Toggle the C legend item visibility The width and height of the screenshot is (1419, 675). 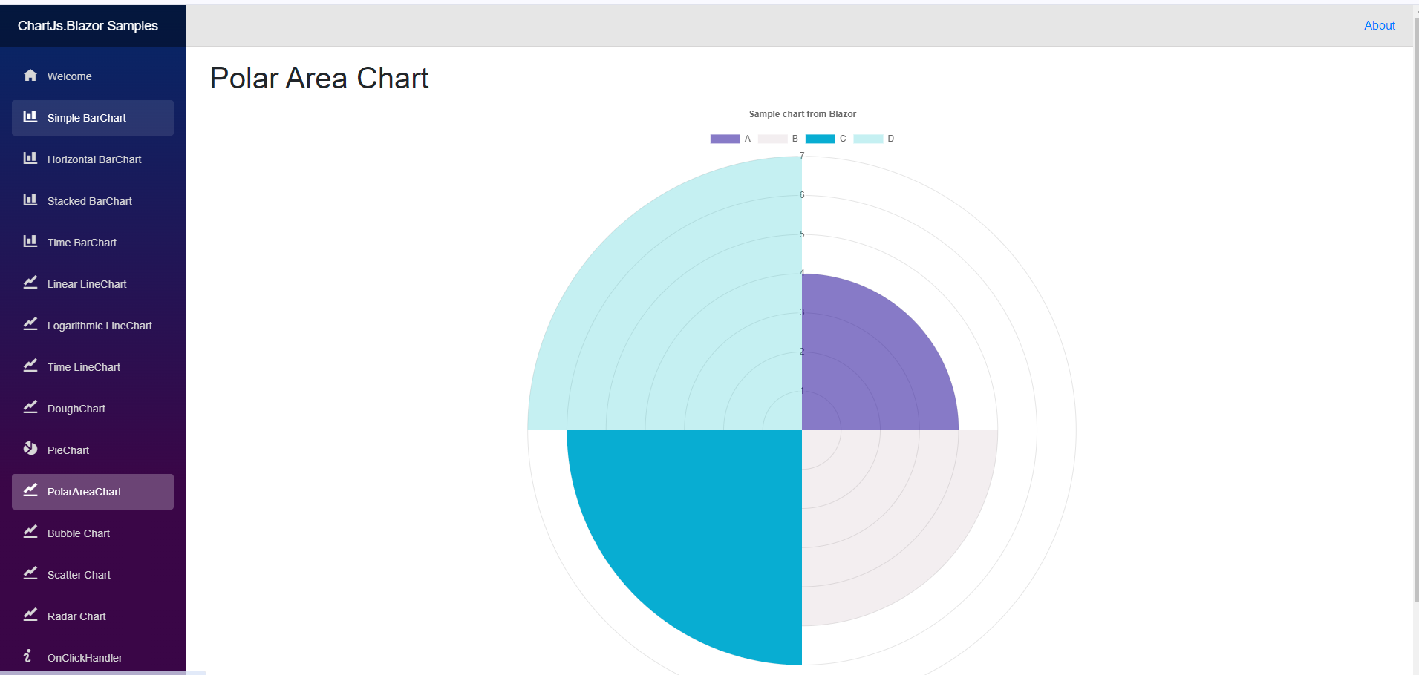pos(820,139)
